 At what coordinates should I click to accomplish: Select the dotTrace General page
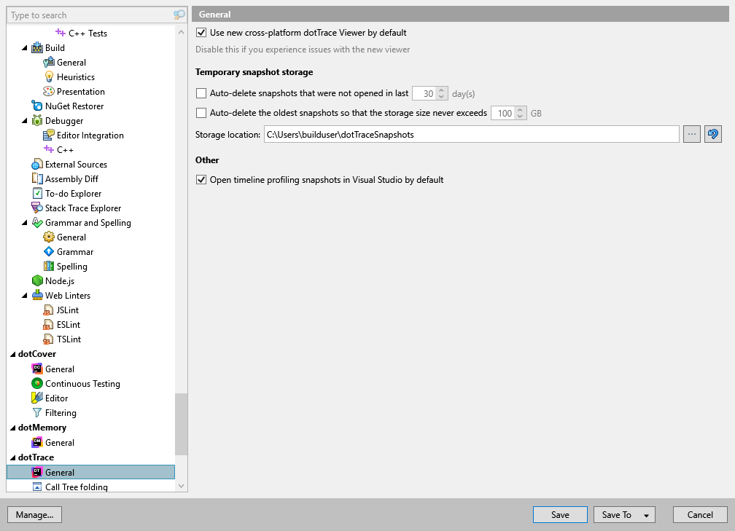(x=91, y=472)
